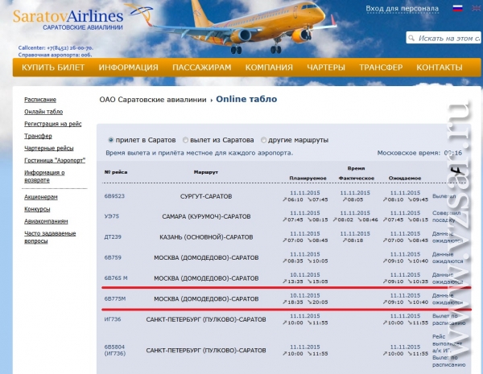Open the Трансфер sidebar link
The image size is (483, 374).
coord(38,136)
